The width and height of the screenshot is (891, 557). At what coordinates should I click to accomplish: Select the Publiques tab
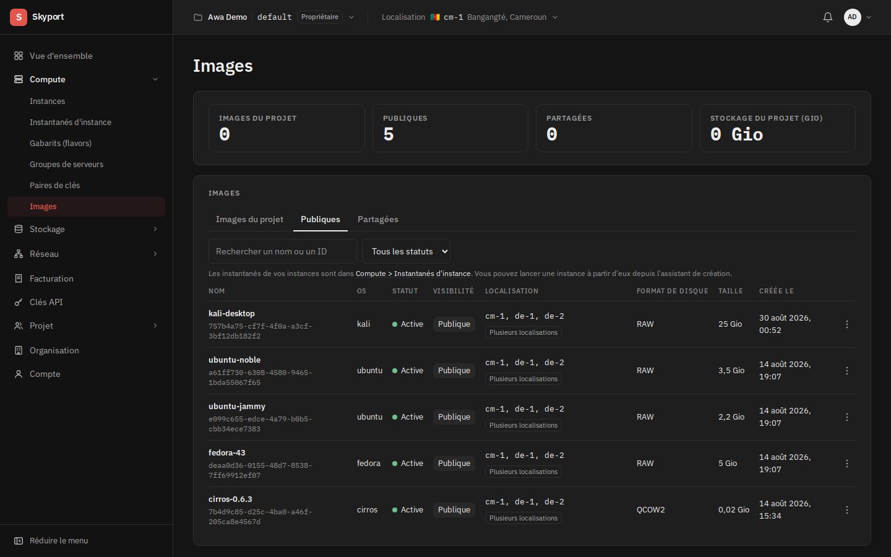(321, 219)
